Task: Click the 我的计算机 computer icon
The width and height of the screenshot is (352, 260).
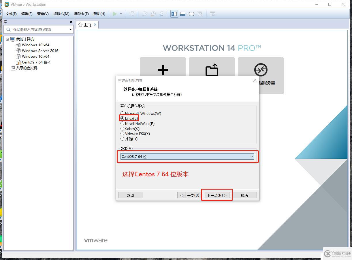Action: (x=13, y=39)
